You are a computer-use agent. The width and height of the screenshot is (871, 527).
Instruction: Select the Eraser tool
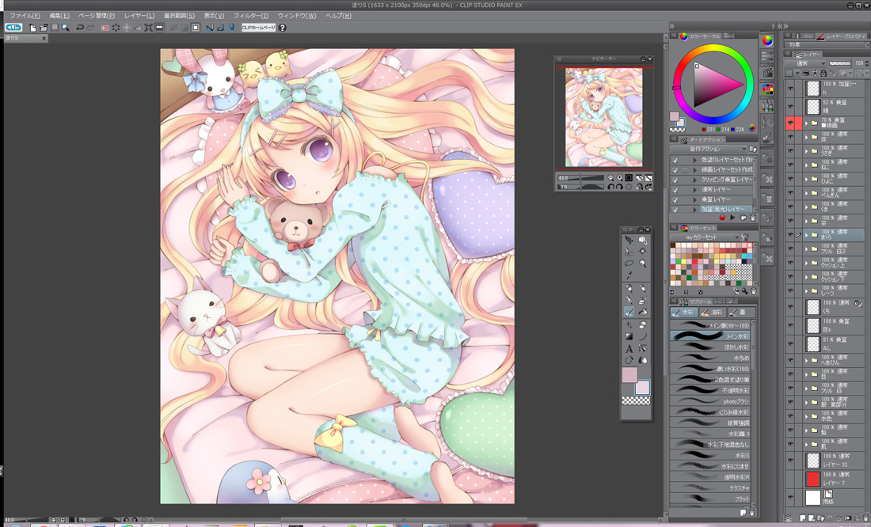tap(643, 324)
